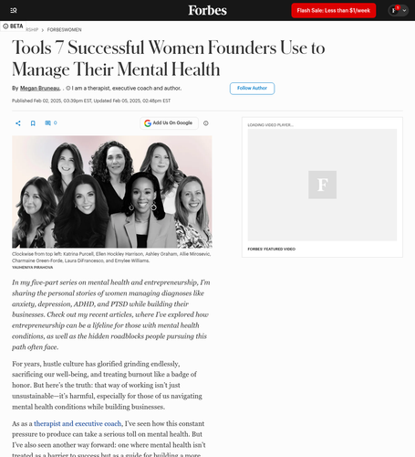The height and width of the screenshot is (457, 415).
Task: Click the info icon beside Add Us On Google
Action: tap(206, 123)
